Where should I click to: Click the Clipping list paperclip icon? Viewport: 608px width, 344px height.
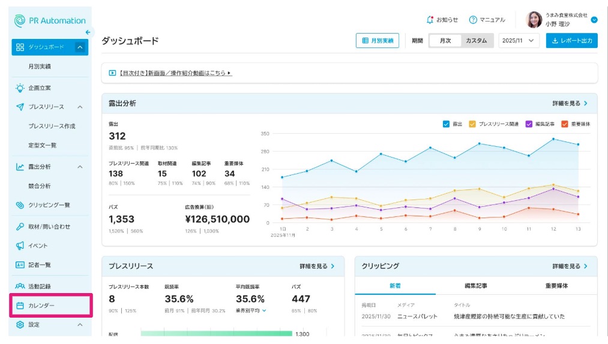tap(20, 205)
